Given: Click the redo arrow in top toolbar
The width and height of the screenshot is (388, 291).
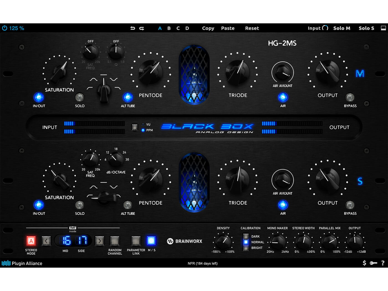Looking at the screenshot, I should tap(142, 28).
